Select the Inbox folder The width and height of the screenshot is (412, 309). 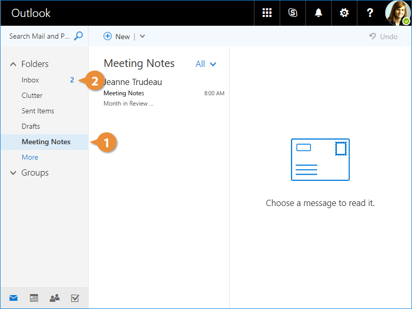point(30,80)
